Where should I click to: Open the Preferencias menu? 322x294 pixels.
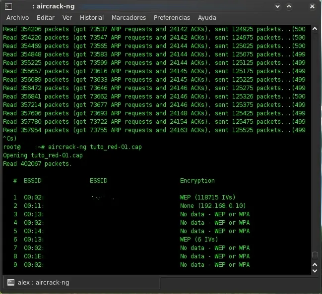[172, 18]
